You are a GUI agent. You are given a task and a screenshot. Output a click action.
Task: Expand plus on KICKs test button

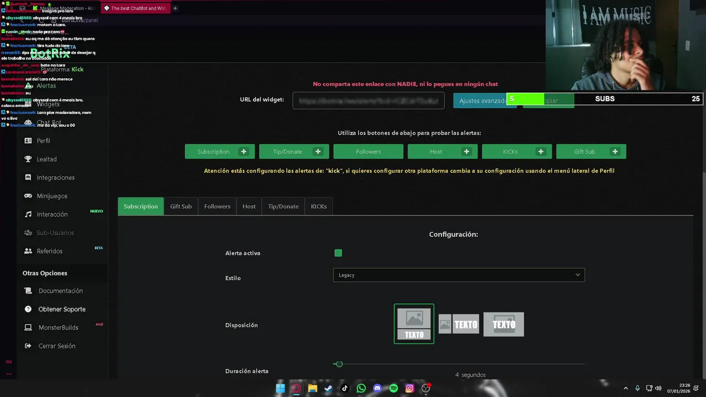click(541, 152)
